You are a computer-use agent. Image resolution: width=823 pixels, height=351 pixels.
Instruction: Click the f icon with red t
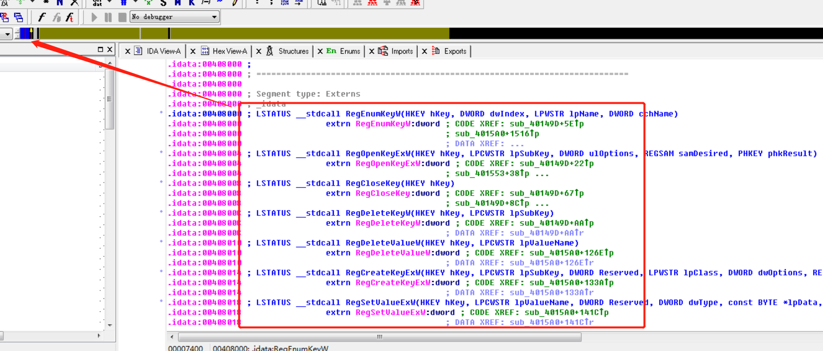[70, 17]
